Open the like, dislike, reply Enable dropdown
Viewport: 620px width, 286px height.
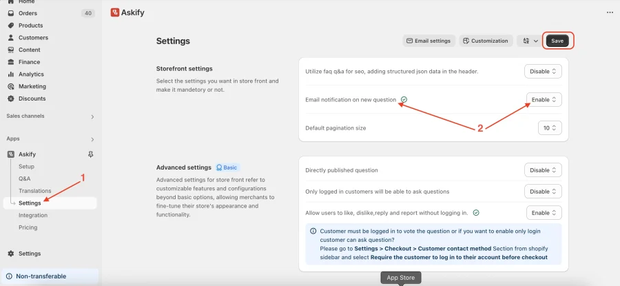point(544,213)
